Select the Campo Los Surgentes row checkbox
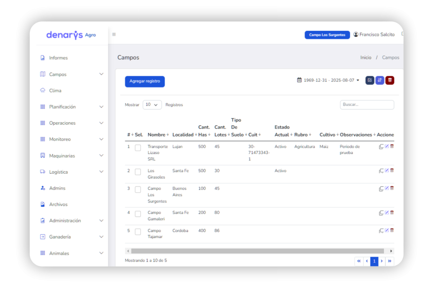433x288 pixels. 138,190
